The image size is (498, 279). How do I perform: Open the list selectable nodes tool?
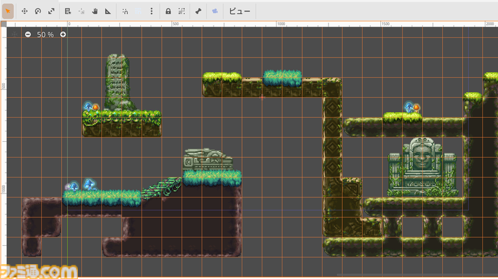click(x=68, y=11)
